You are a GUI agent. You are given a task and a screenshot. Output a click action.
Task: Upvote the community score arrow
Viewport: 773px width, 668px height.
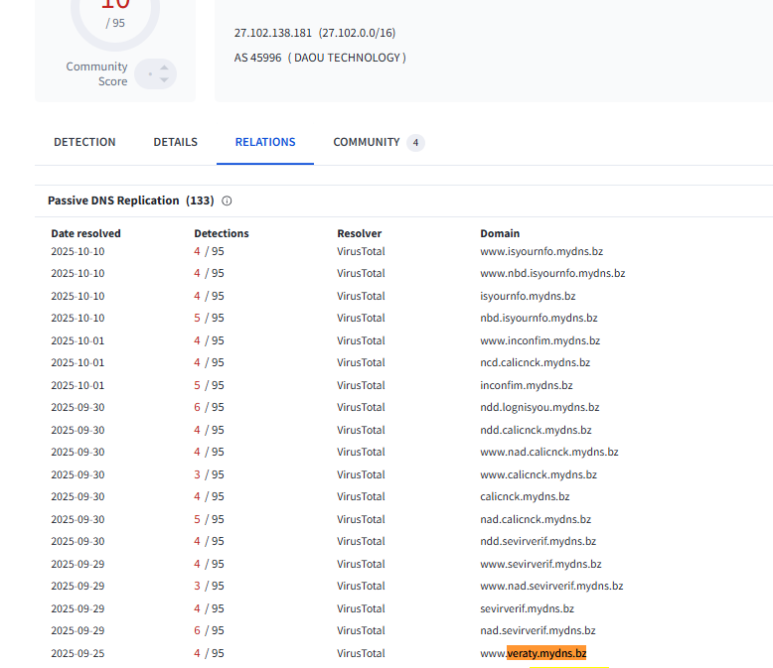click(x=164, y=67)
